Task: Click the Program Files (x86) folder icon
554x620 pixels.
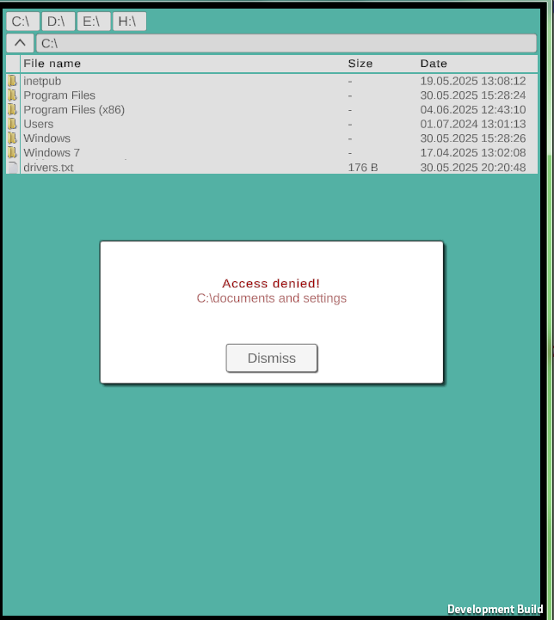Action: (12, 109)
